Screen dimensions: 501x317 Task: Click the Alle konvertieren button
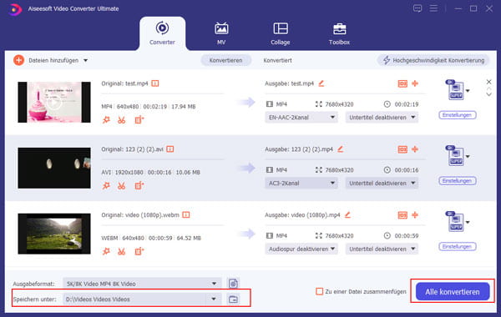(453, 291)
